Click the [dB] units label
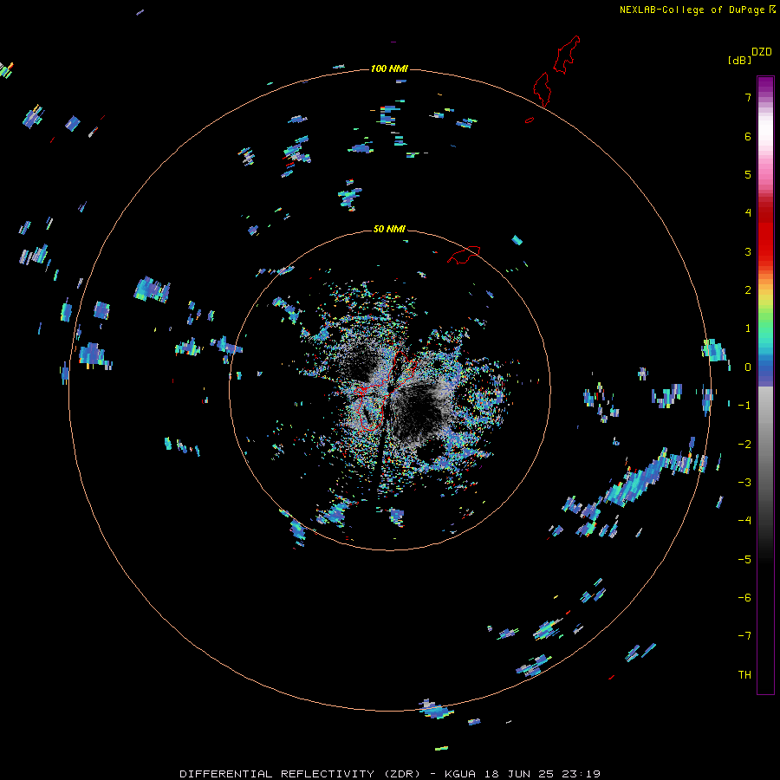The image size is (780, 780). [740, 60]
